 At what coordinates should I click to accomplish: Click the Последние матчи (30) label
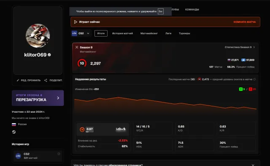point(182,79)
